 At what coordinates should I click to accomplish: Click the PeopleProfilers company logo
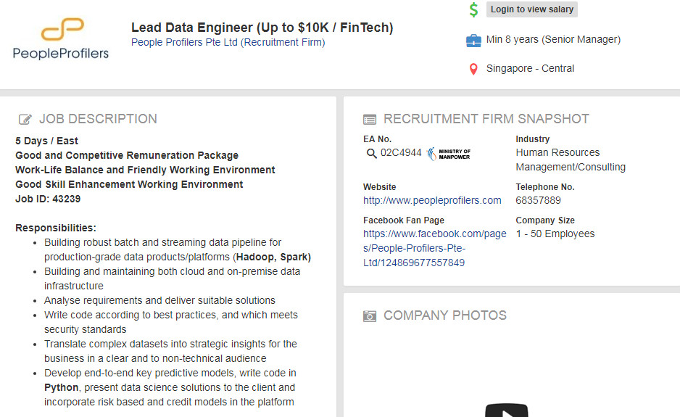pyautogui.click(x=61, y=40)
